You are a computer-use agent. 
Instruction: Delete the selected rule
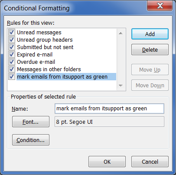(x=150, y=50)
